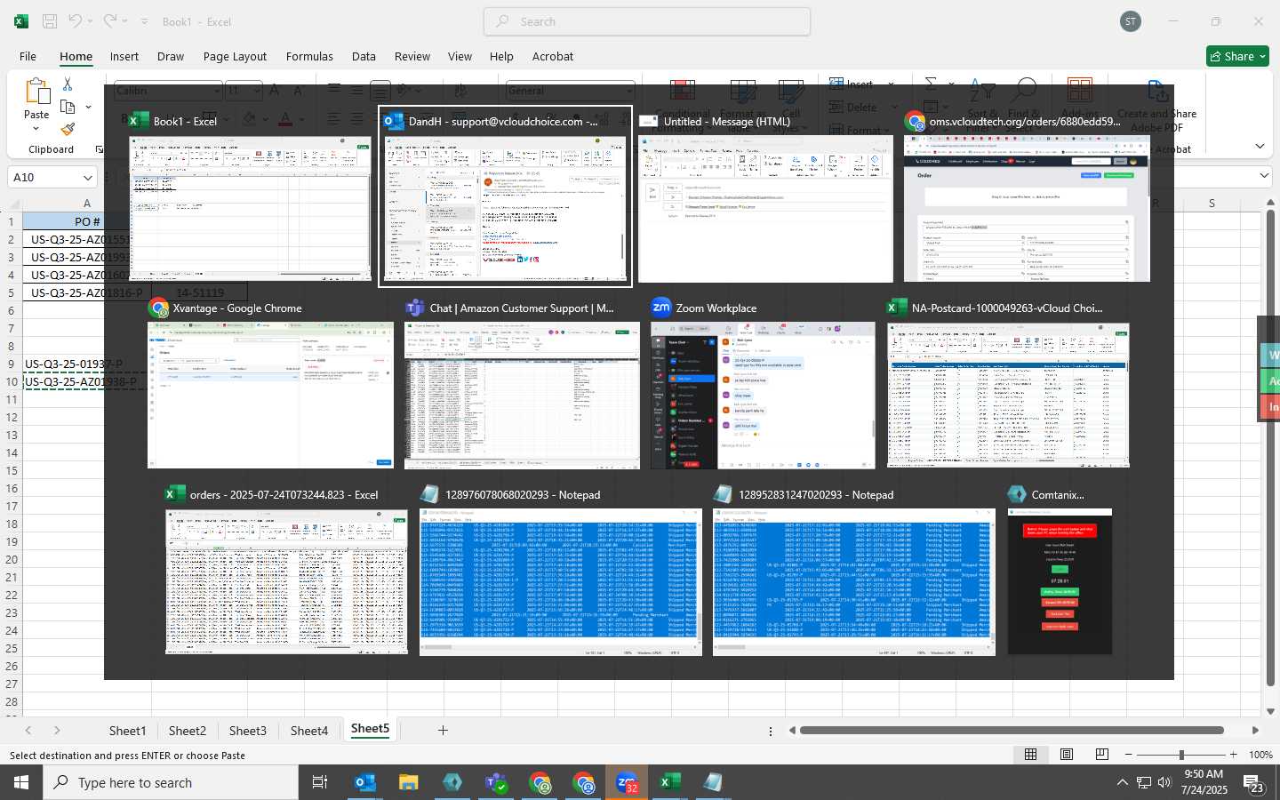Click the horizontal sheet scrollbar
Viewport: 1280px width, 800px height.
tap(1012, 730)
